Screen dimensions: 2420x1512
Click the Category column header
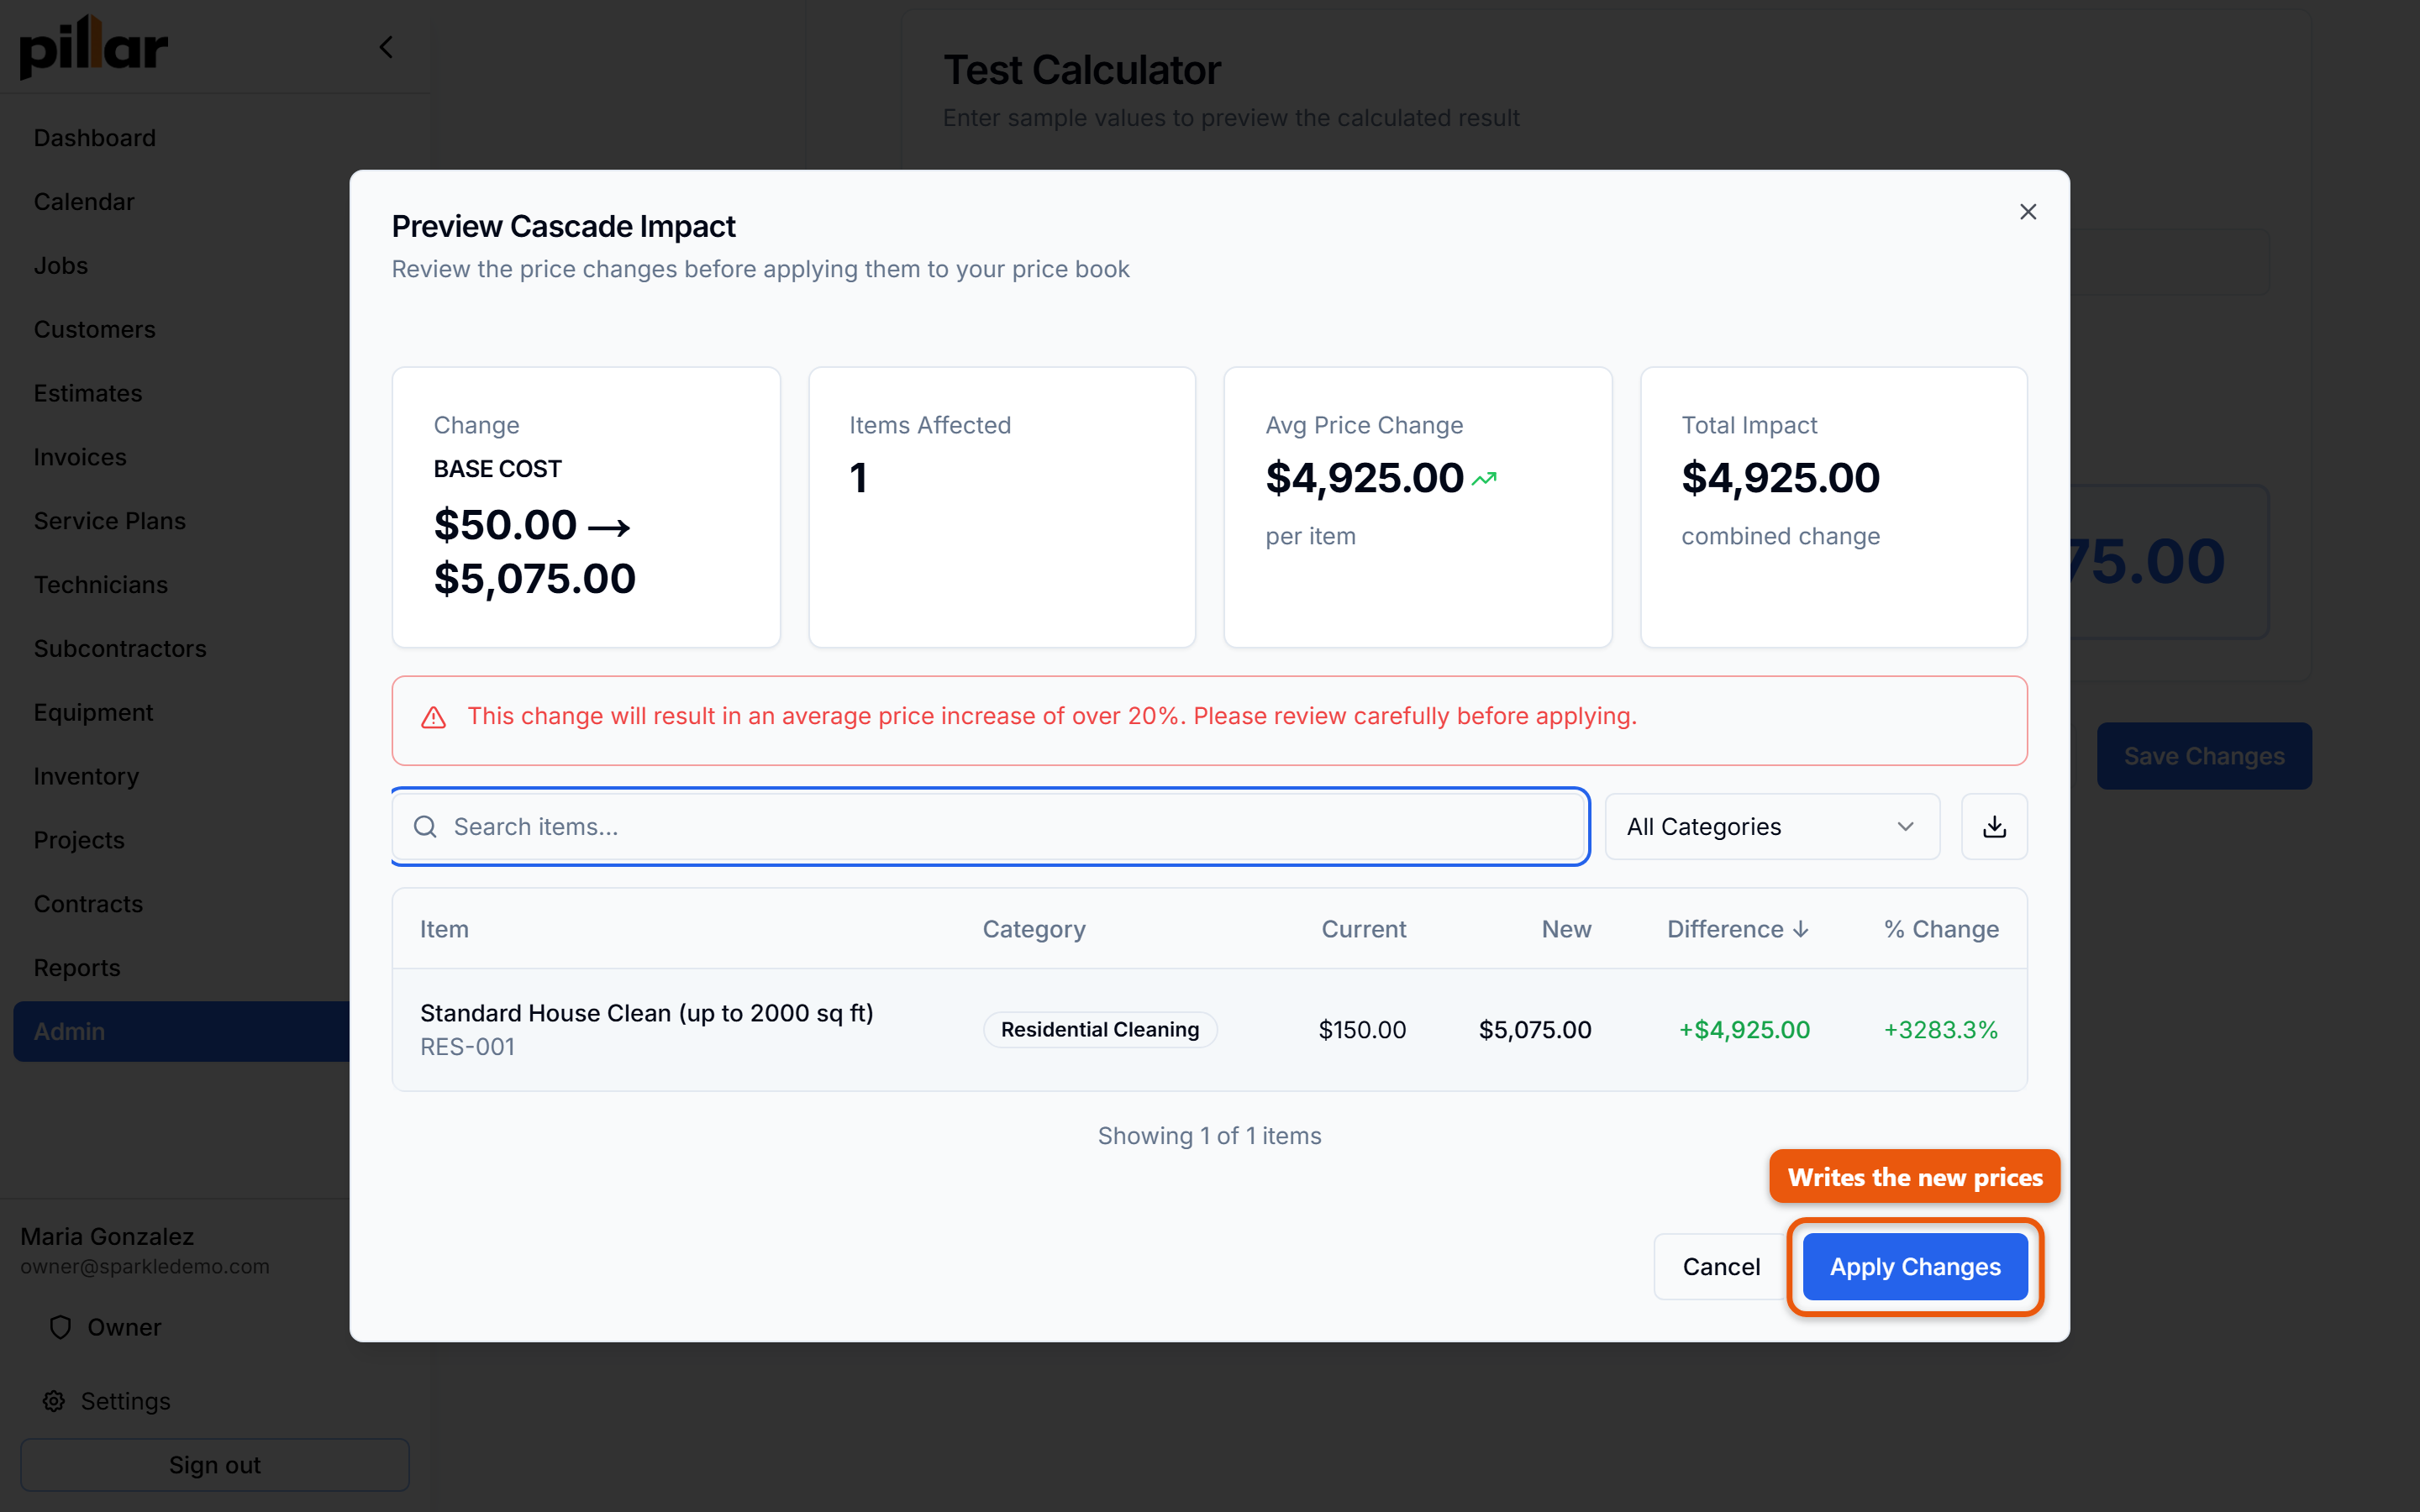(x=1033, y=929)
